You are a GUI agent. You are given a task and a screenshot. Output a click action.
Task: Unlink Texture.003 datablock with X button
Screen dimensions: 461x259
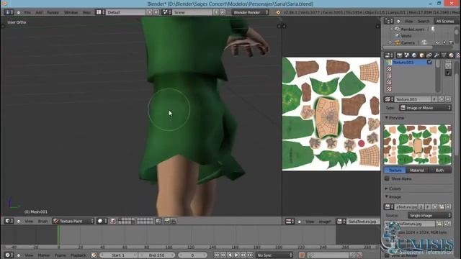448,99
